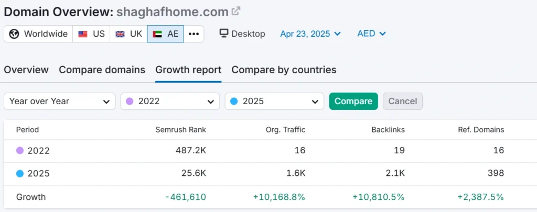Expand the AED currency dropdown
This screenshot has width=537, height=212.
[x=372, y=34]
